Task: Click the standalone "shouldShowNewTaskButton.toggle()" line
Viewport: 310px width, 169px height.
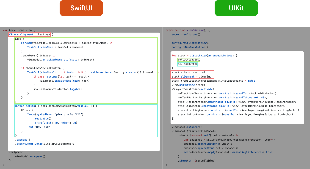Action: tap(57, 89)
